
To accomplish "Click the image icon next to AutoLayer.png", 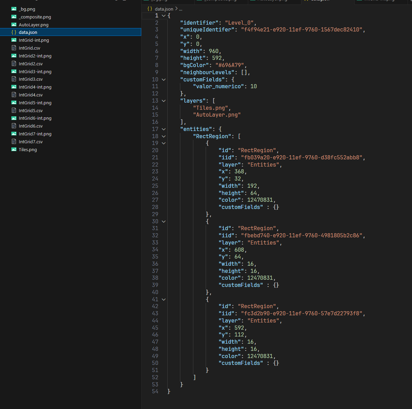I will coord(14,25).
